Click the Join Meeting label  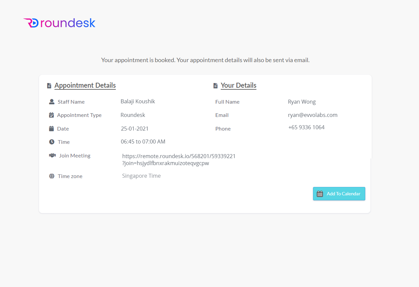coord(75,155)
